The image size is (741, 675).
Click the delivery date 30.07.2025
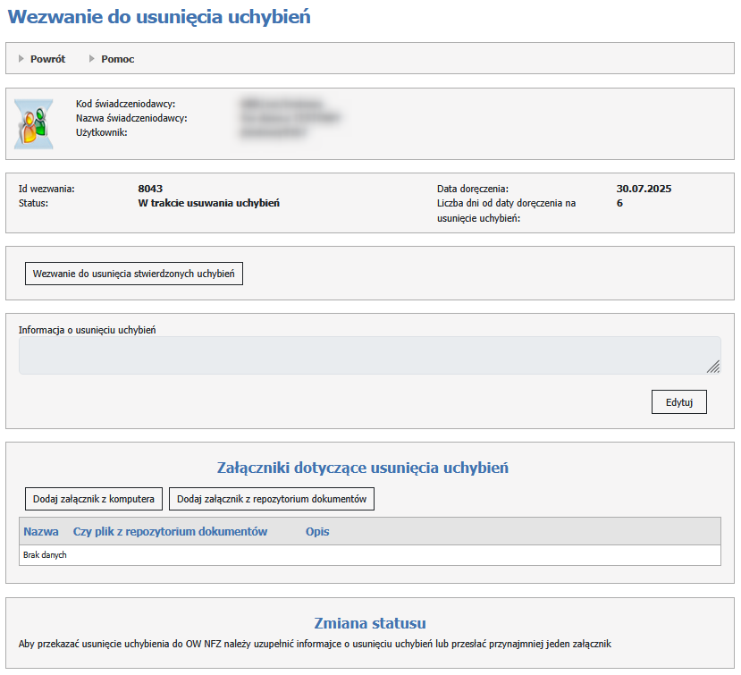(x=644, y=189)
